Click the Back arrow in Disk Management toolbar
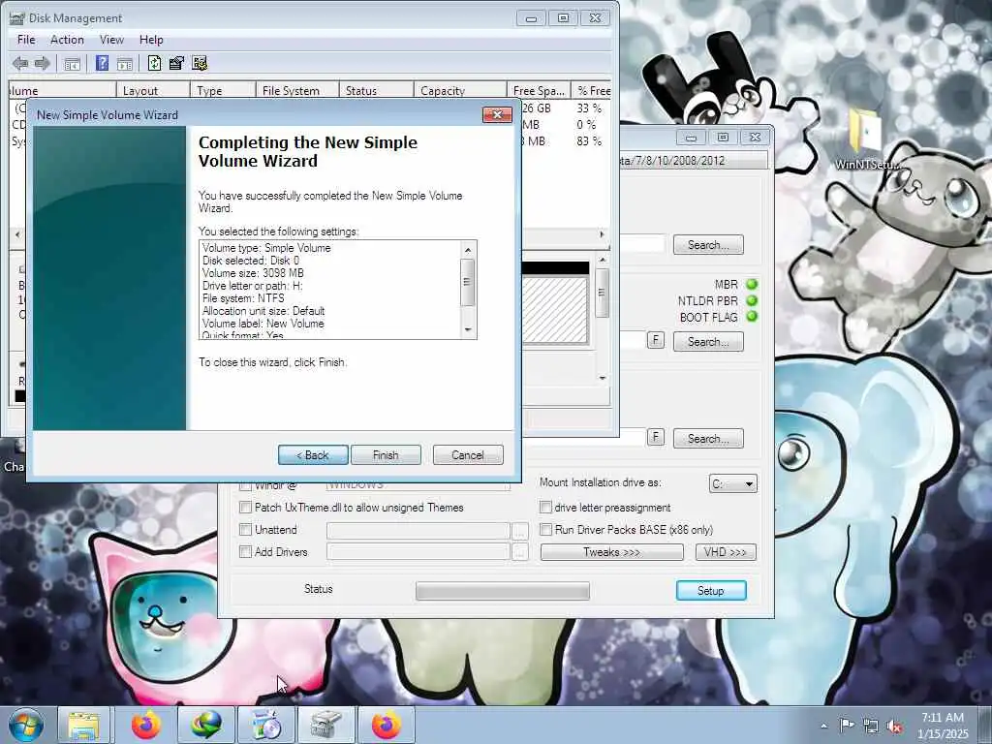 20,63
